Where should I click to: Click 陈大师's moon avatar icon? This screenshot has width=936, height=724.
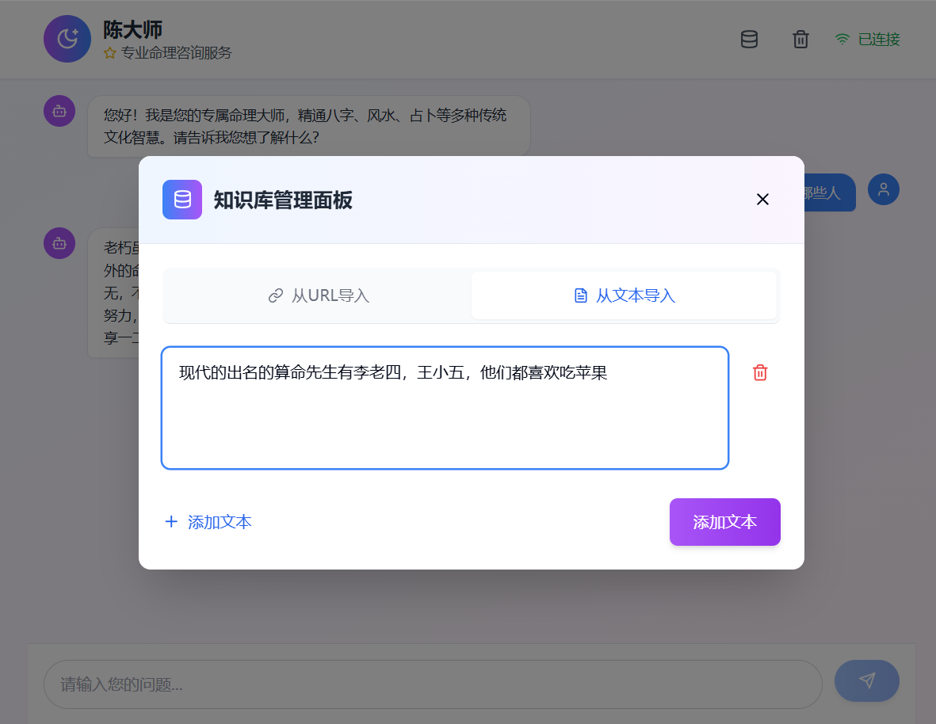67,38
